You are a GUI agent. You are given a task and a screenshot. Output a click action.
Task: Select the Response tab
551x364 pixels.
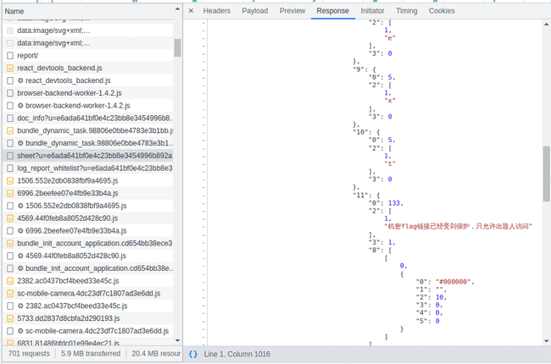coord(332,11)
